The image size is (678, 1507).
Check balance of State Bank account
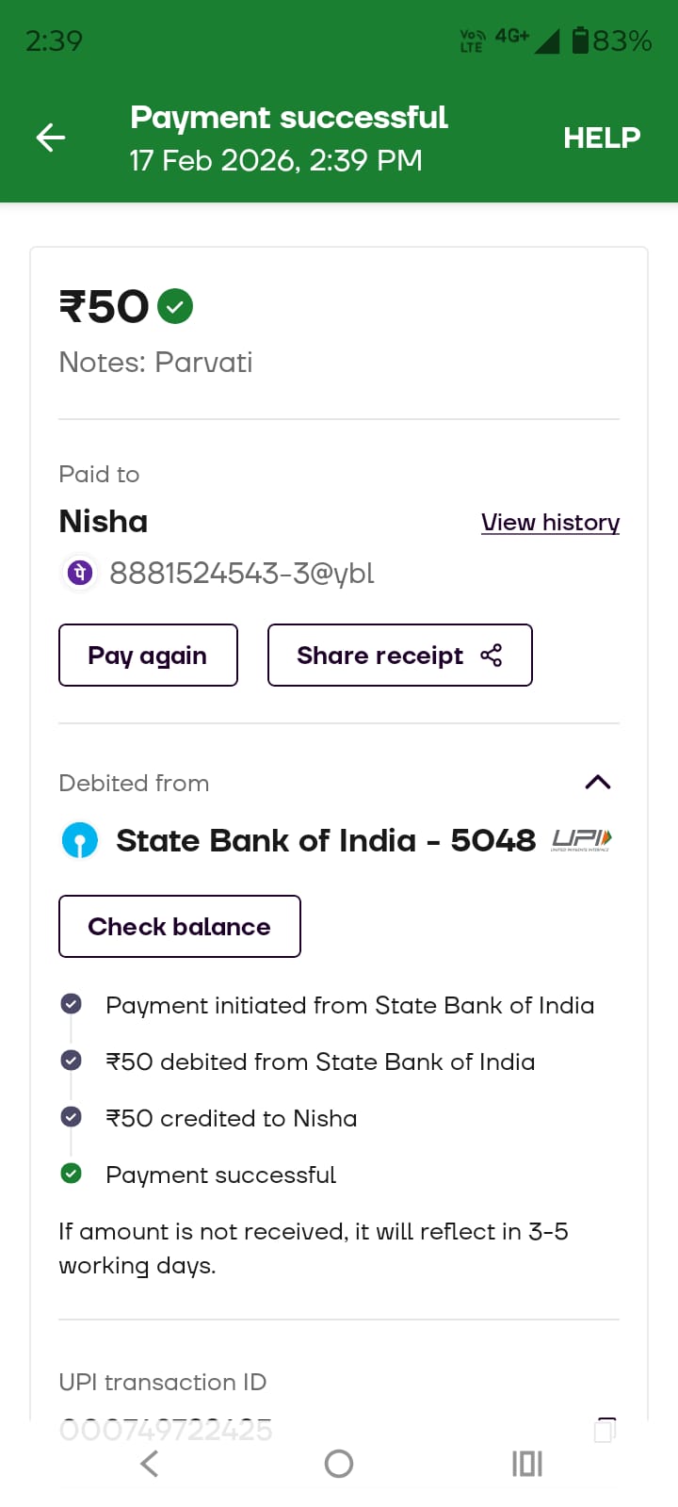pyautogui.click(x=179, y=927)
